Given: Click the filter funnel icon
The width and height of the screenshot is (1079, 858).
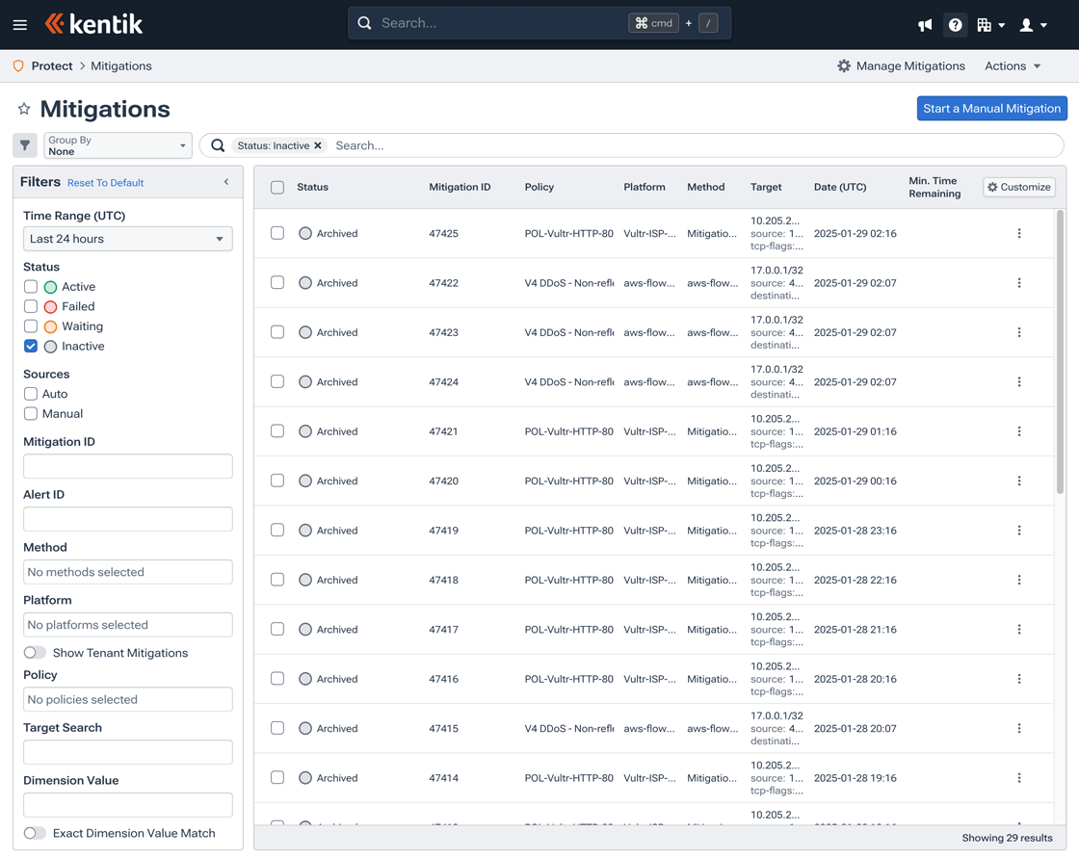Looking at the screenshot, I should tap(24, 145).
